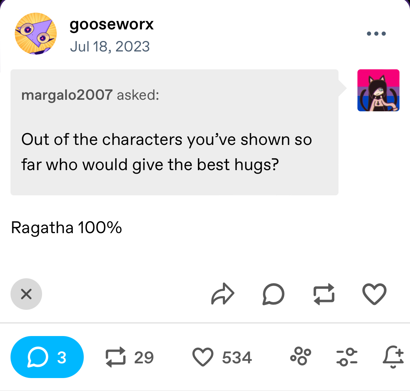Subscribe to notes with the bell icon

coord(393,357)
